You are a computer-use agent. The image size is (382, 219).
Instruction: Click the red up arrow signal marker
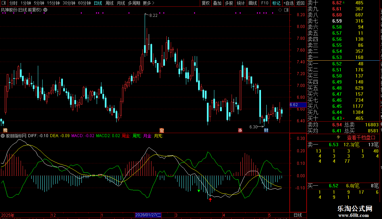click(210, 199)
